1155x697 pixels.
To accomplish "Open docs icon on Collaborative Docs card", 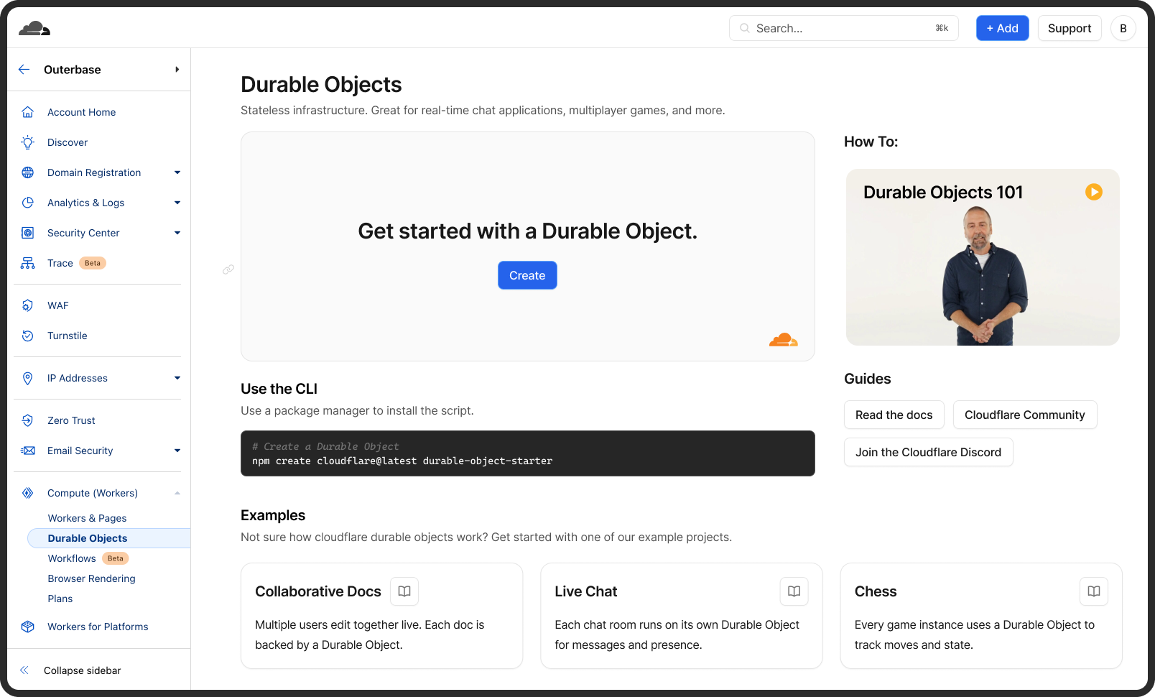I will click(404, 591).
